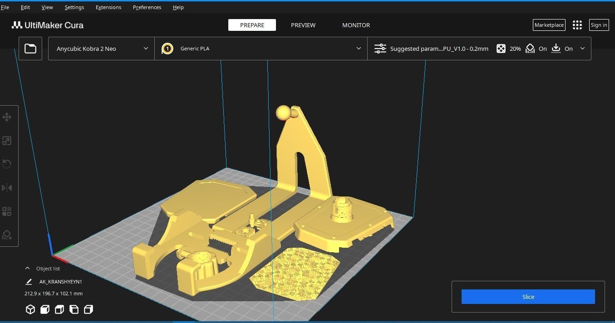Viewport: 615px width, 323px height.
Task: Expand the print settings panel chevron
Action: click(x=583, y=49)
